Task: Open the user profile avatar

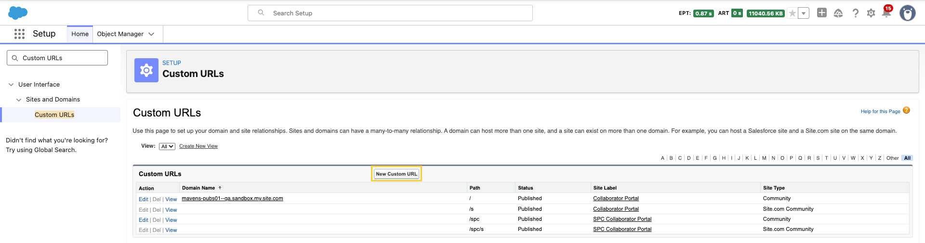Action: (908, 13)
